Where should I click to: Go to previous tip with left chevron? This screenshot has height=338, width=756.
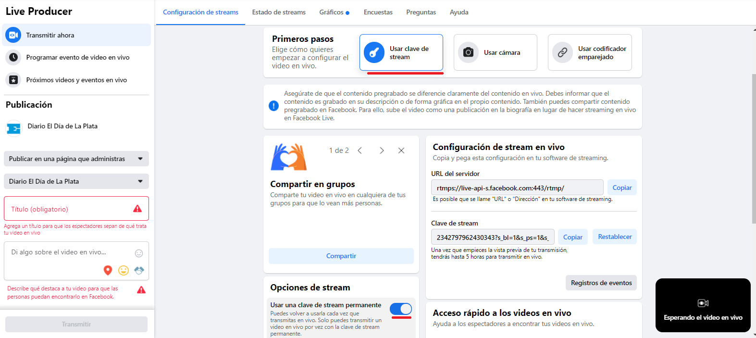tap(359, 150)
